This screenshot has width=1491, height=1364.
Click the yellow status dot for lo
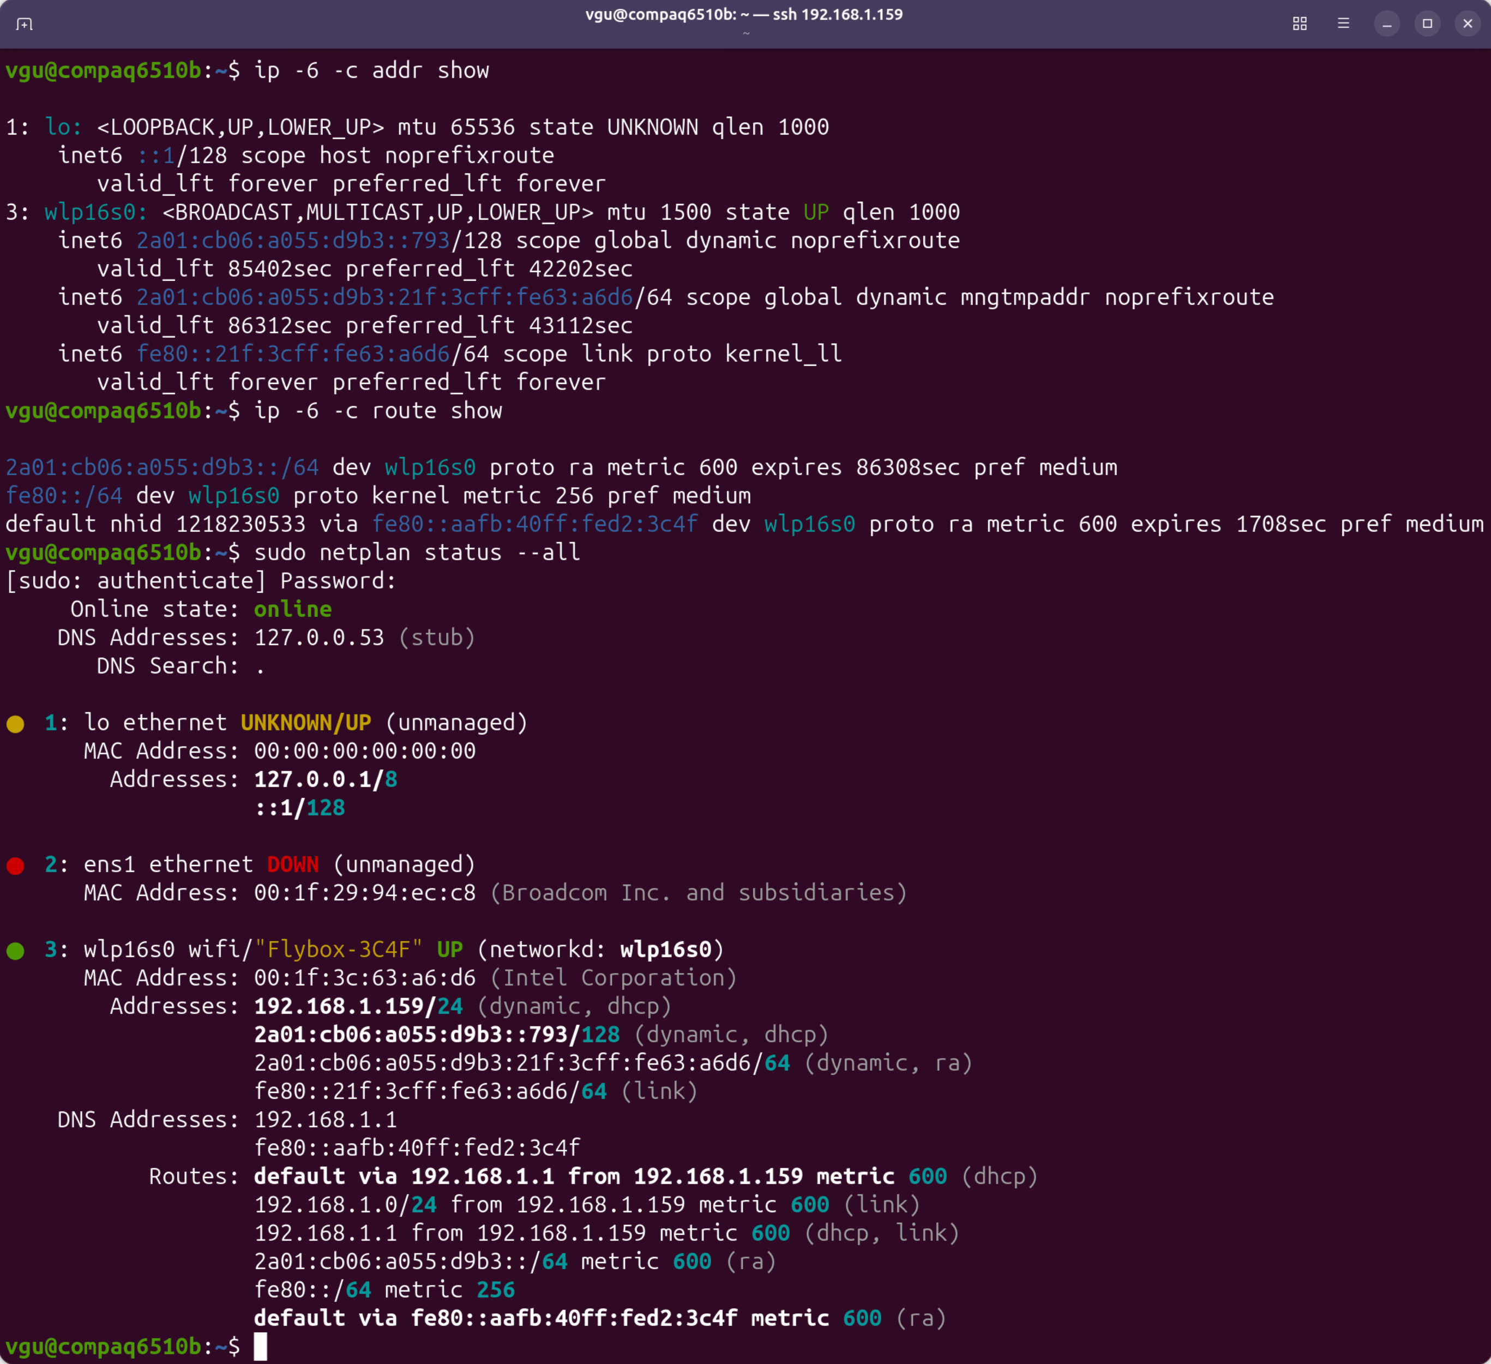[x=15, y=724]
